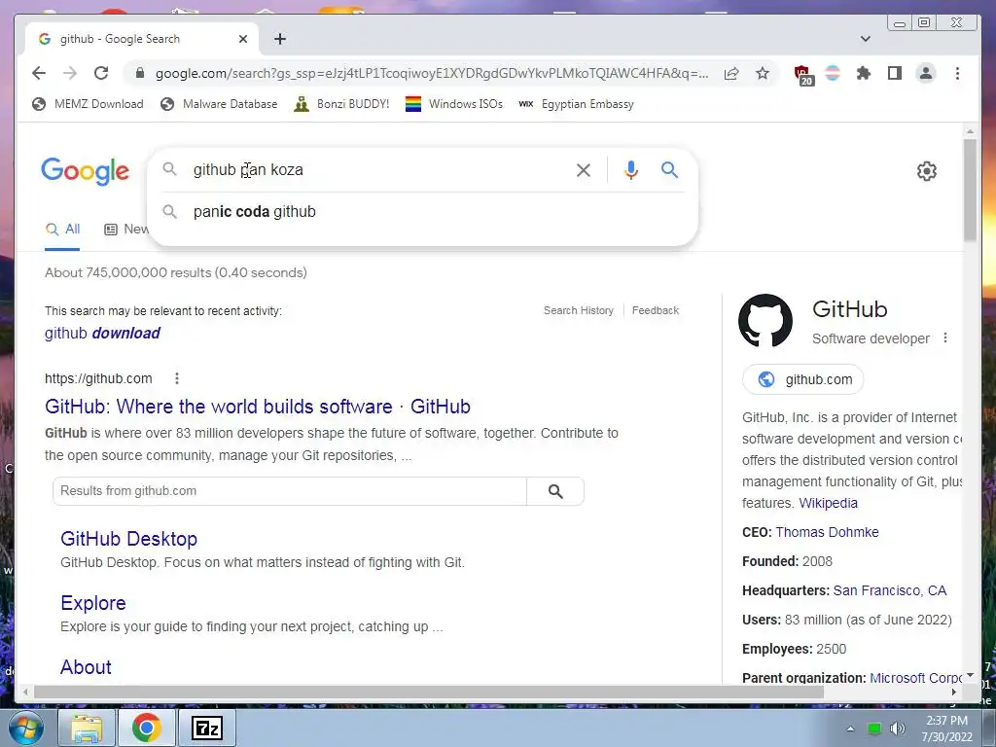Open Chrome's three-dot menu
Viewport: 996px width, 747px height.
point(957,73)
